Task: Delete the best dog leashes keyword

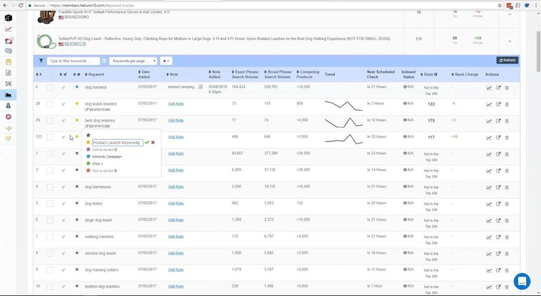Action: pos(507,121)
